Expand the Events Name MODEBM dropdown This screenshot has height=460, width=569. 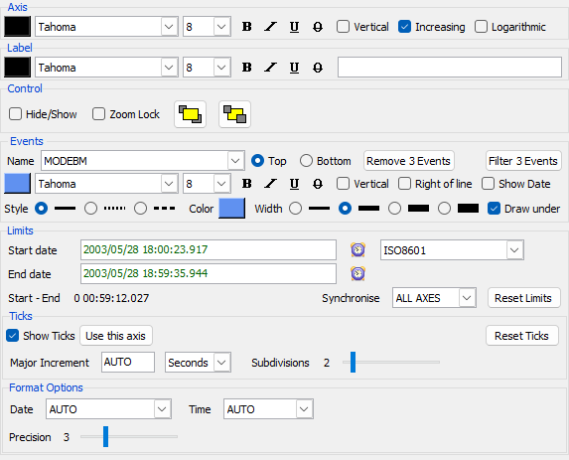point(235,161)
